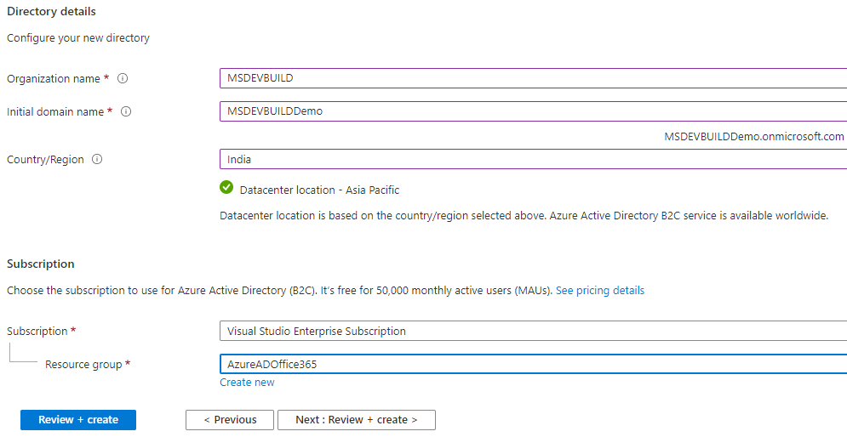
Task: Click the Organization name field label
Action: pos(54,78)
